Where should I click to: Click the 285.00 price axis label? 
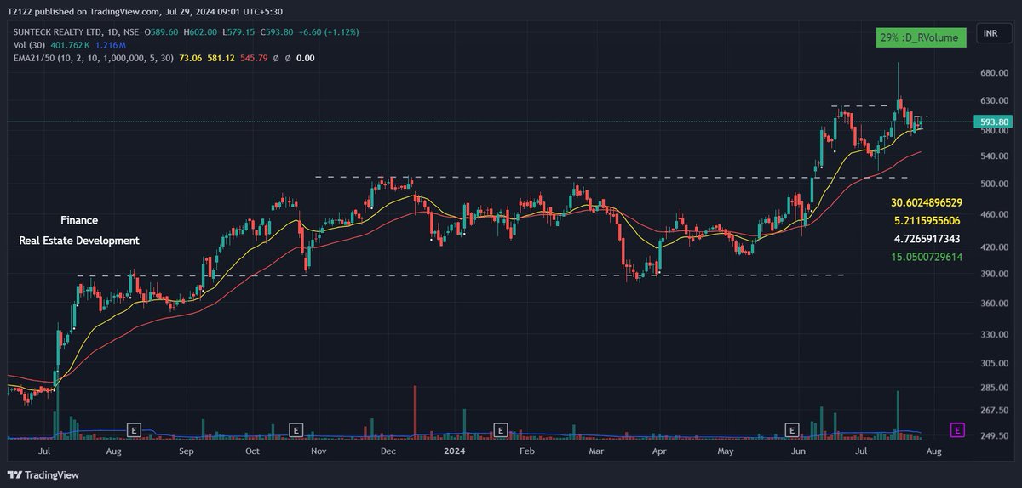994,388
